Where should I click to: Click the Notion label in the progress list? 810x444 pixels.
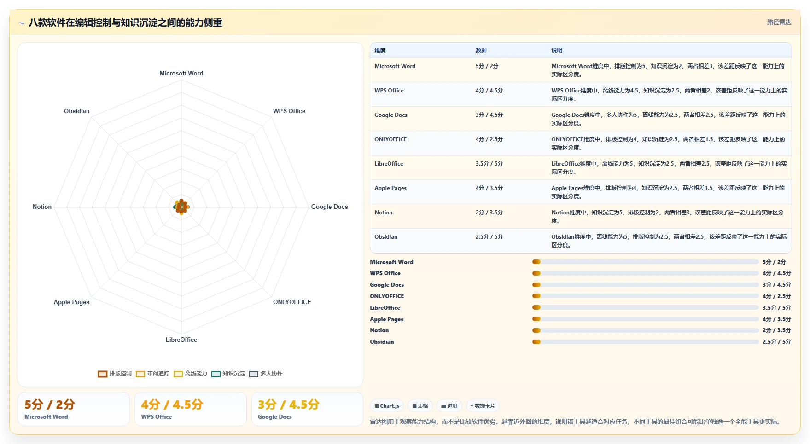379,330
